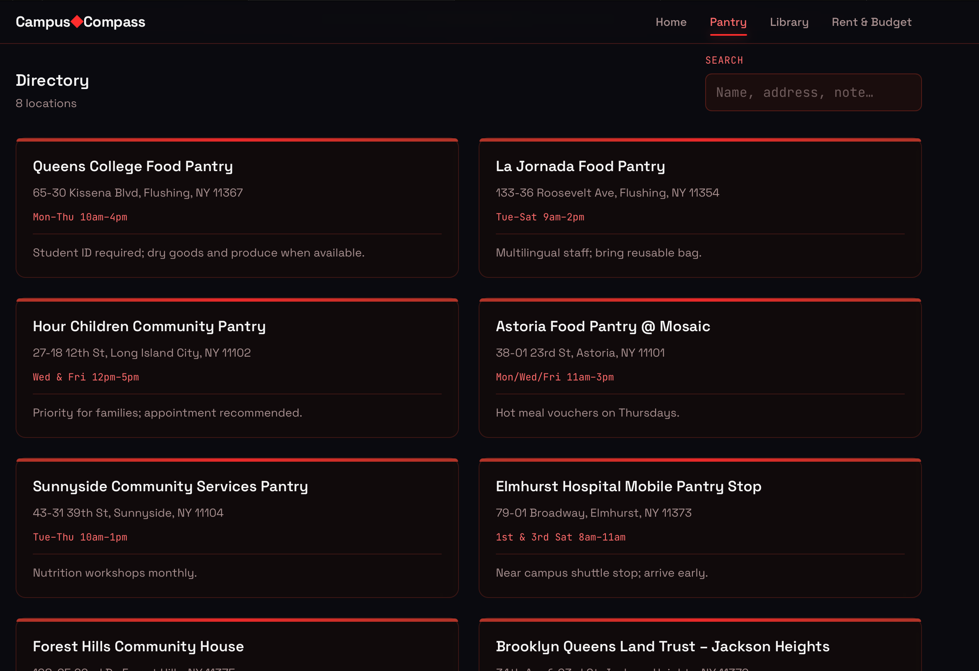The height and width of the screenshot is (671, 979).
Task: Click Elmhurst Hospital Mobile Pantry Stop heading
Action: [x=628, y=486]
